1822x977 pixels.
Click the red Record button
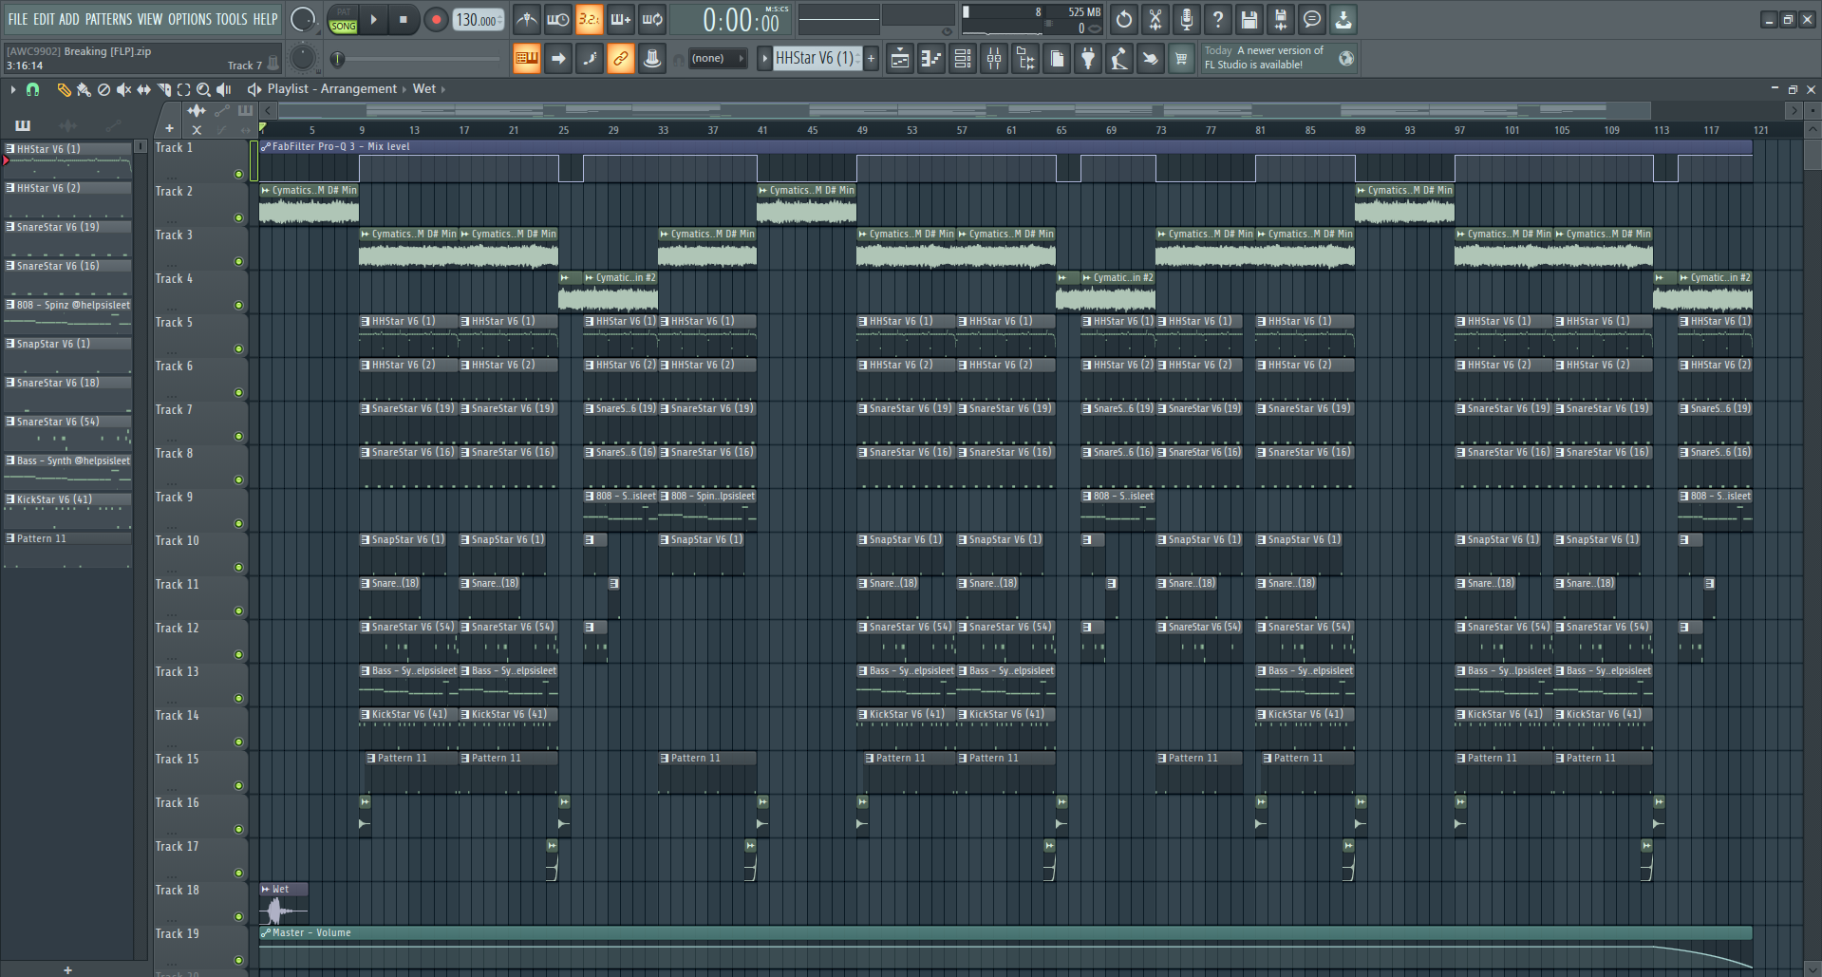pos(436,20)
